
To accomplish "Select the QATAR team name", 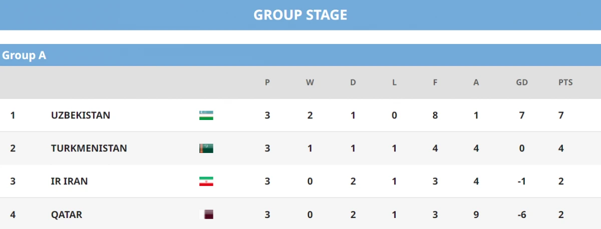I will click(67, 214).
